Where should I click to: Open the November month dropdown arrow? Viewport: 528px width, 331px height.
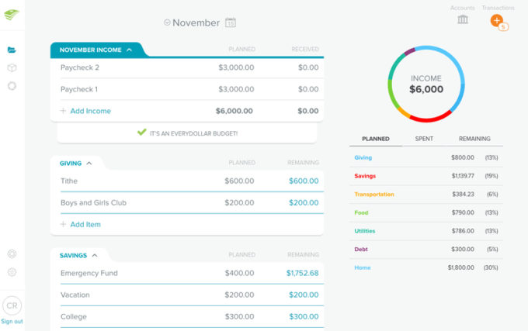[167, 22]
